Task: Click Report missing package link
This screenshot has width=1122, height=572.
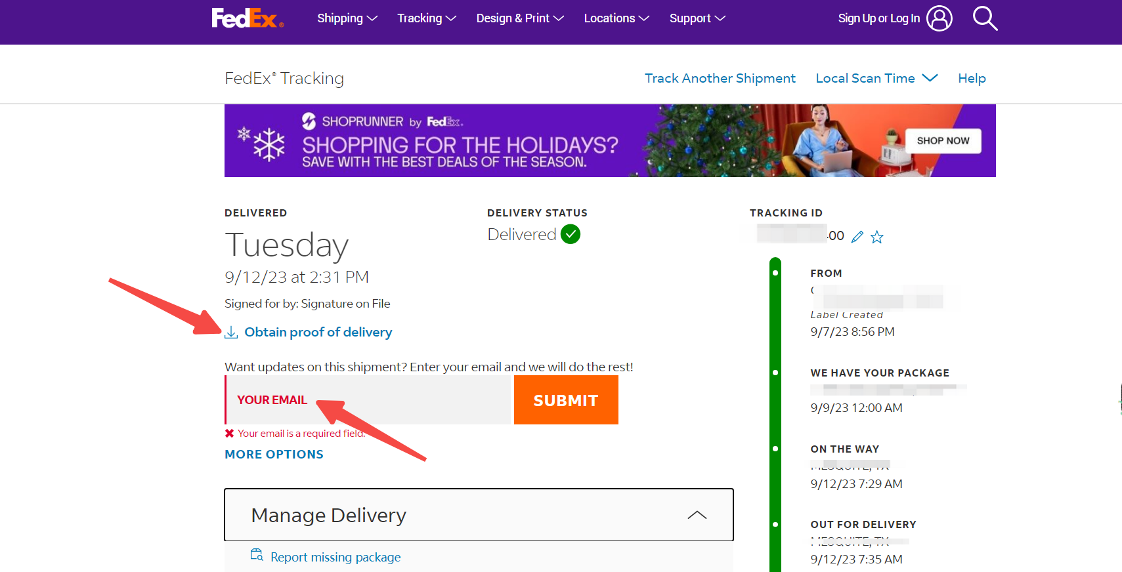Action: click(335, 557)
